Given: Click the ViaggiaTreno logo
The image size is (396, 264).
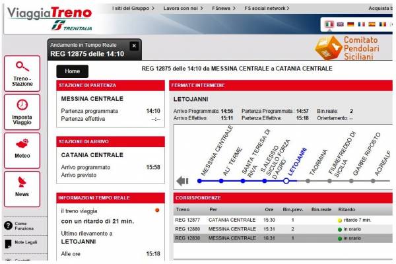Looking at the screenshot, I should 49,13.
